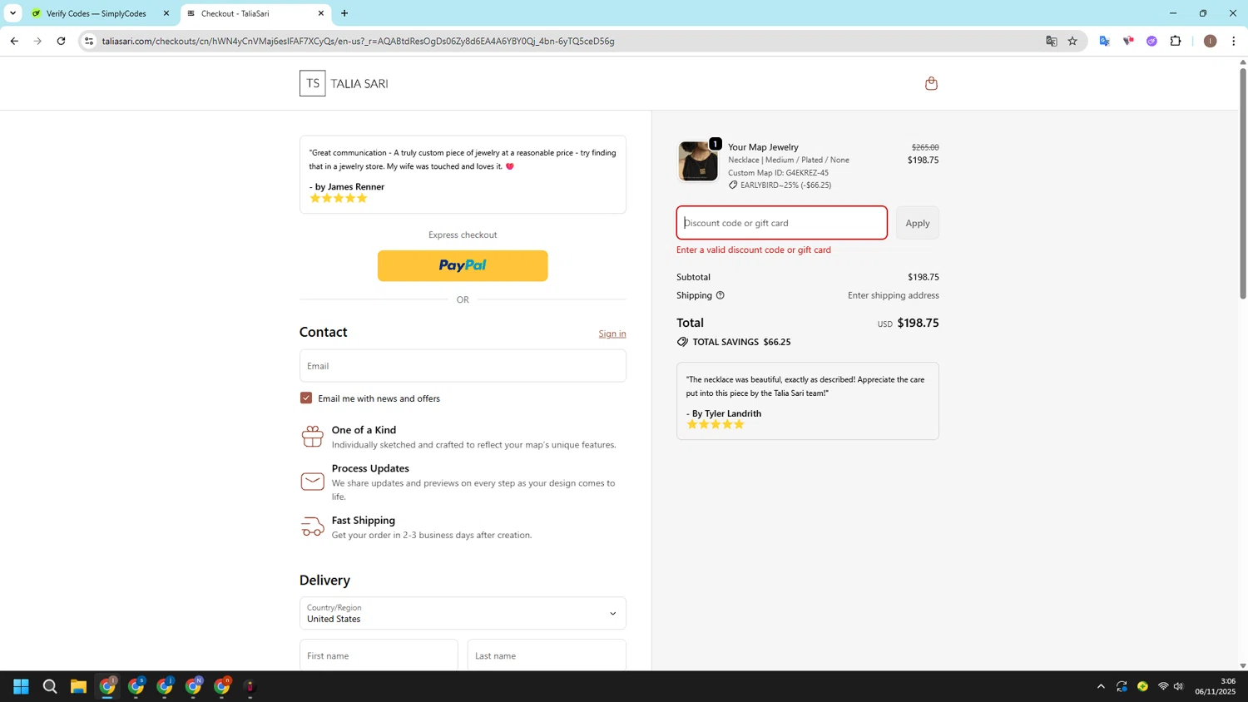This screenshot has height=702, width=1248.
Task: Click the Process Updates heading
Action: [370, 468]
